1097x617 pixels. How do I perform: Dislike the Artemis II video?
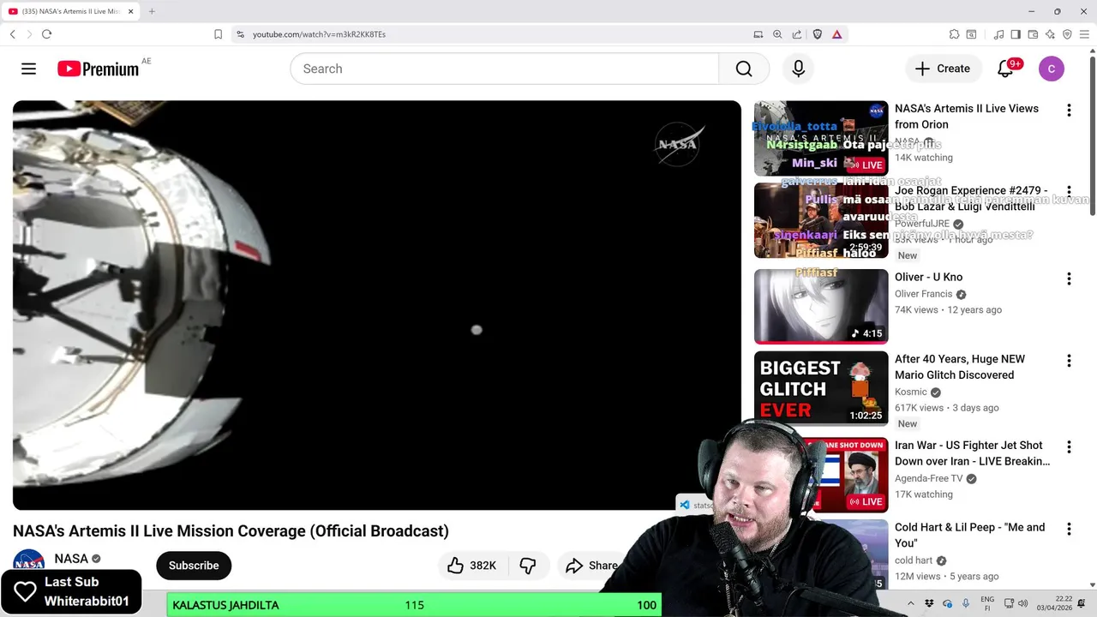(528, 566)
